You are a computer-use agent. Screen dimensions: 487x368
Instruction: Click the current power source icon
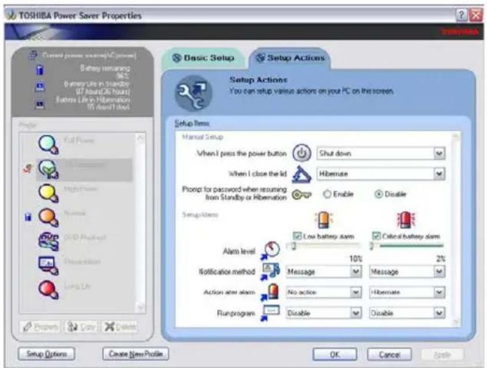[x=33, y=55]
